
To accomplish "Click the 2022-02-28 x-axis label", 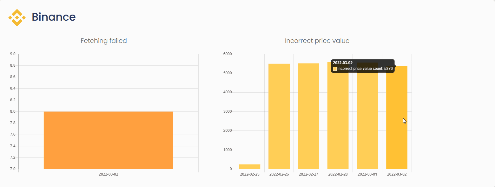I will click(x=338, y=174).
